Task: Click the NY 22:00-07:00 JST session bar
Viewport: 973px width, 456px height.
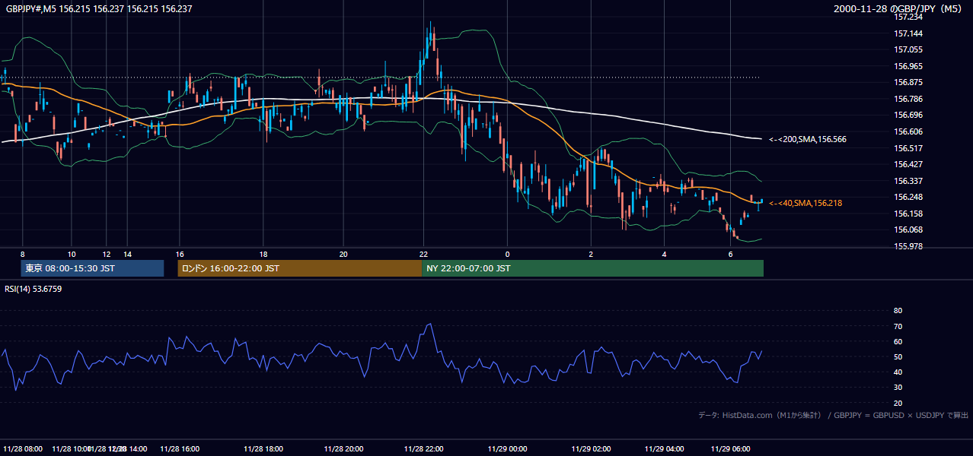Action: point(592,268)
